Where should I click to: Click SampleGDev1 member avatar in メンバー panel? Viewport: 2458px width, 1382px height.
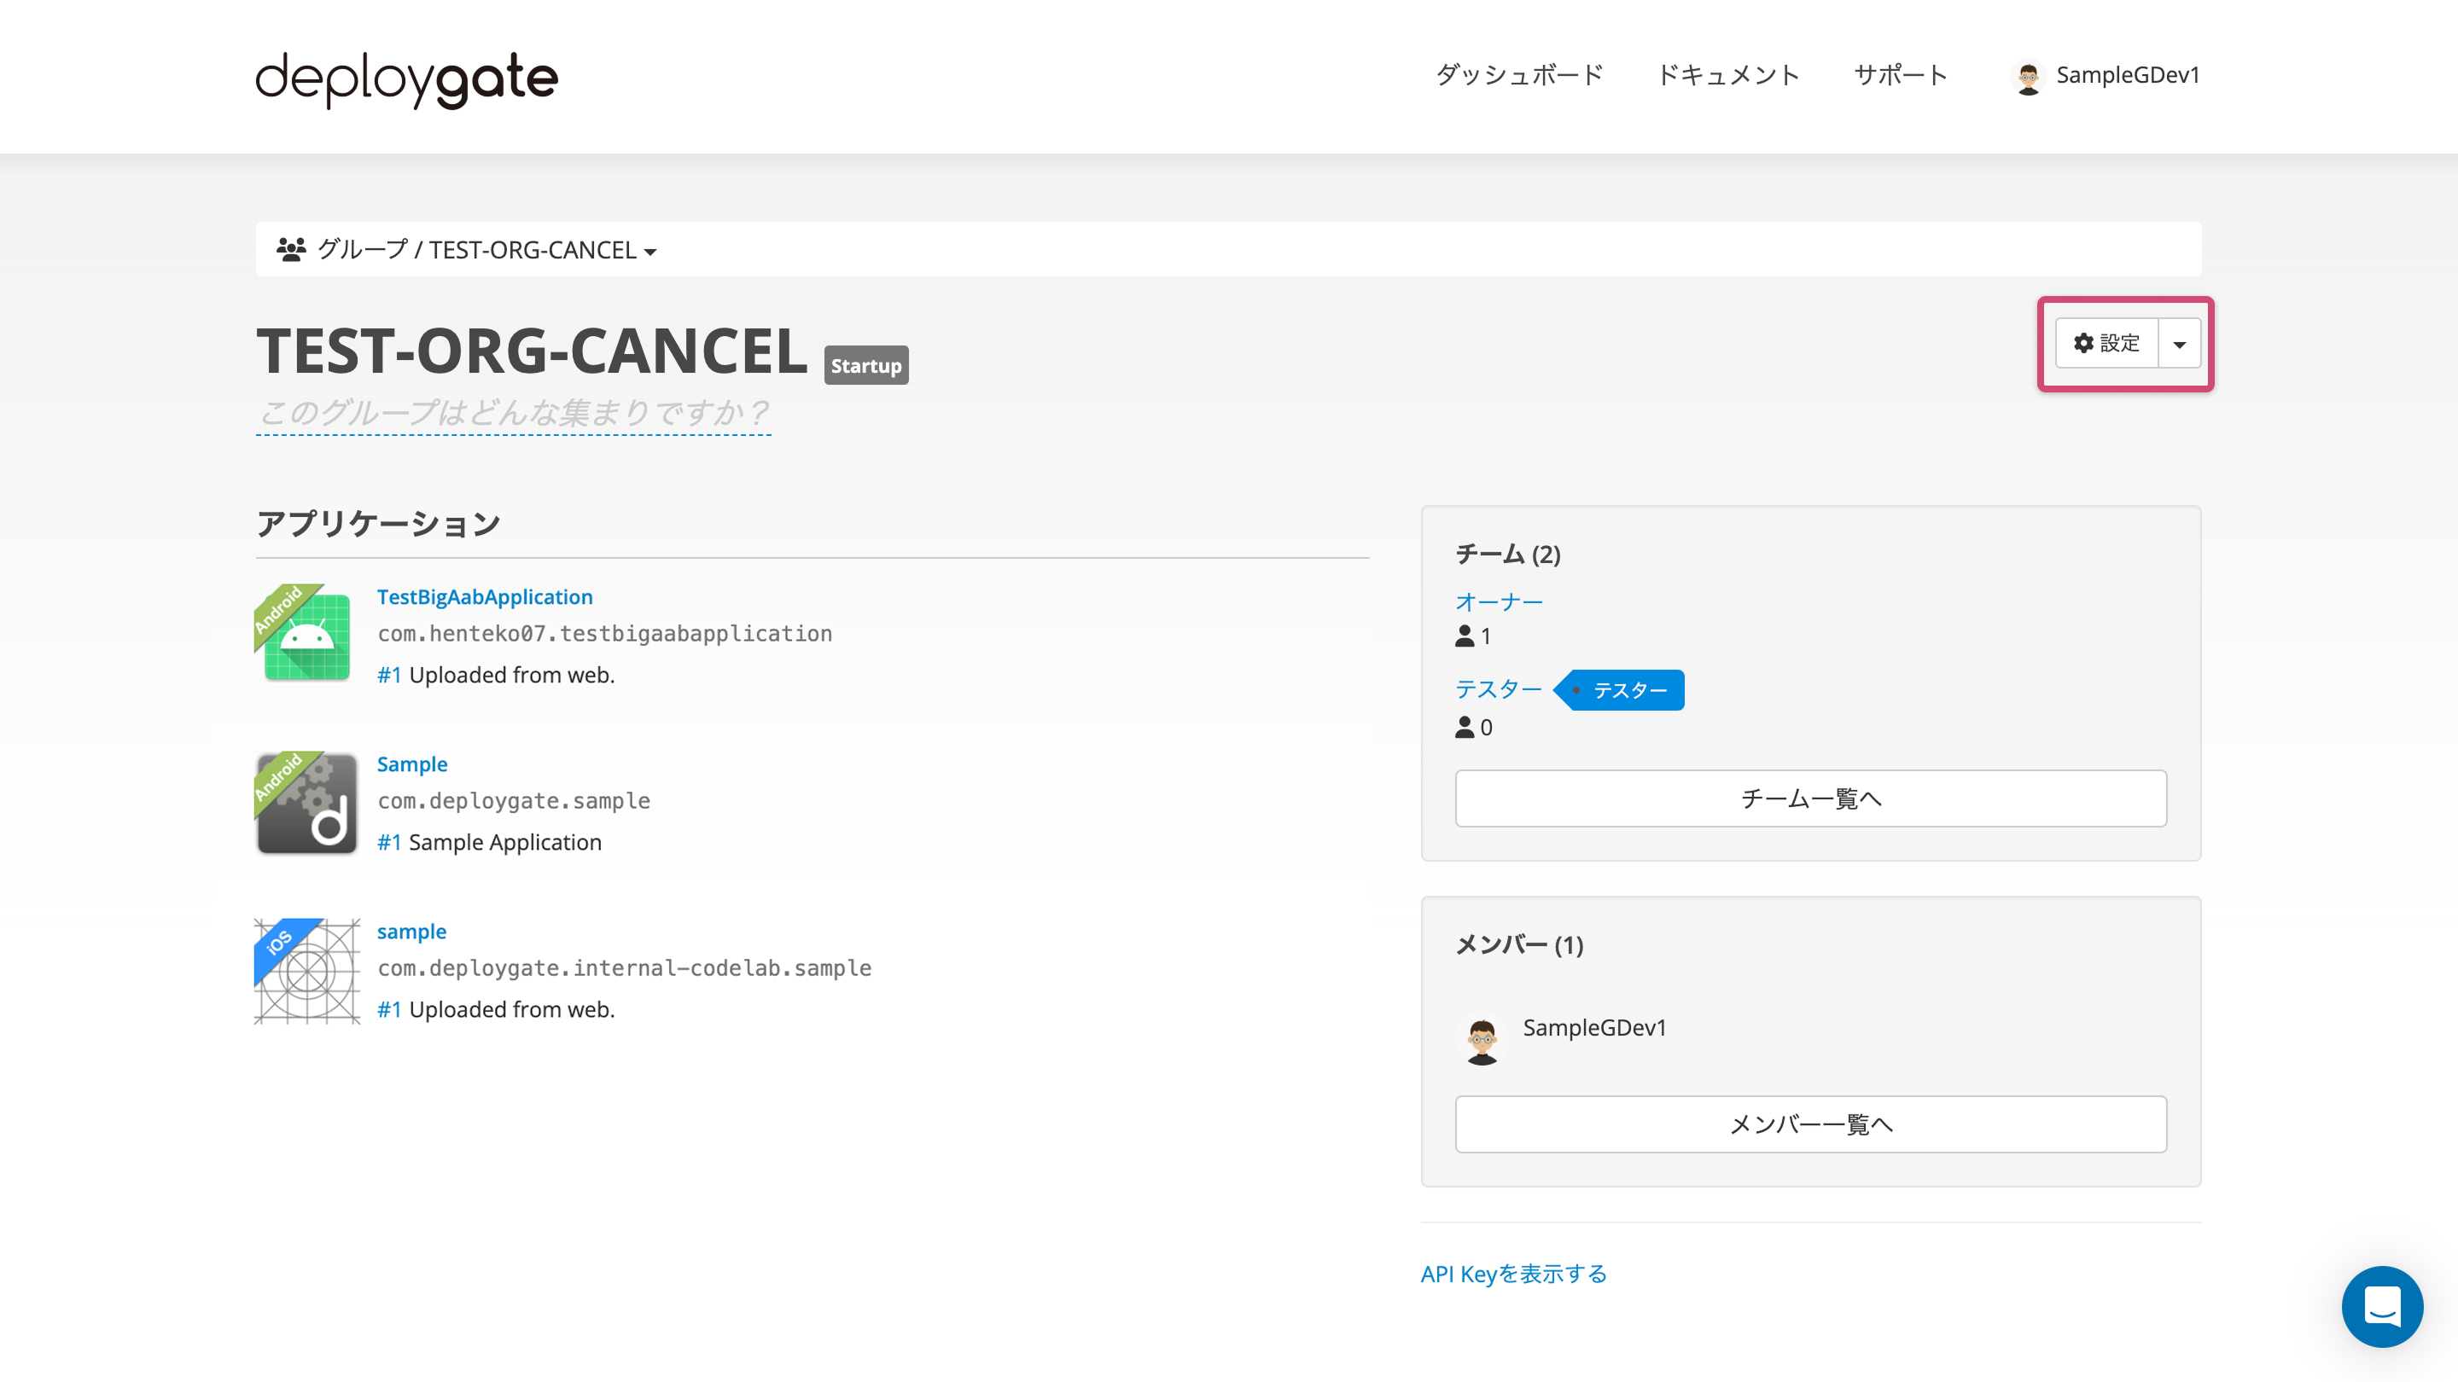1484,1040
